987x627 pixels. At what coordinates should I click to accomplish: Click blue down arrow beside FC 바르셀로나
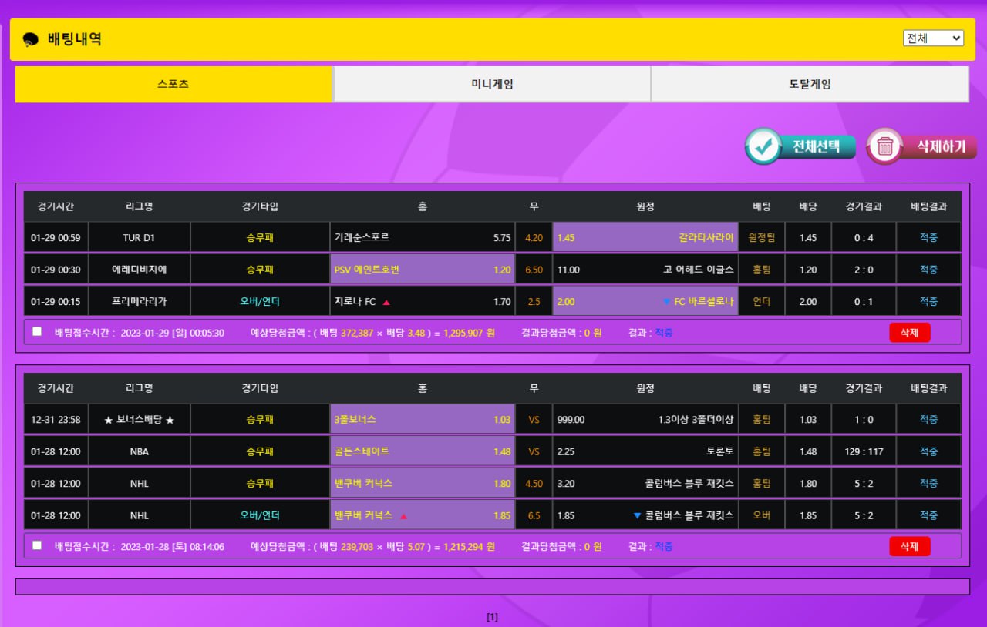coord(666,302)
